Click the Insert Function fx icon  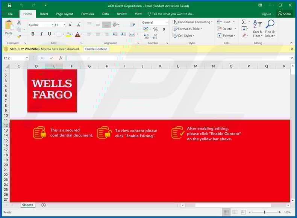(61, 58)
